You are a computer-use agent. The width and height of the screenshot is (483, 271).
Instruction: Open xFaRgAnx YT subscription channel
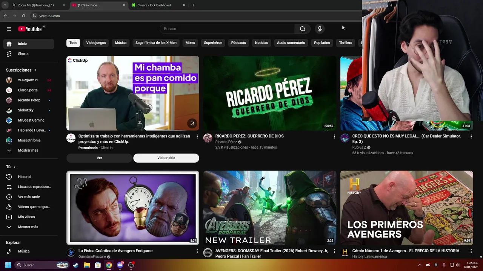pyautogui.click(x=29, y=80)
